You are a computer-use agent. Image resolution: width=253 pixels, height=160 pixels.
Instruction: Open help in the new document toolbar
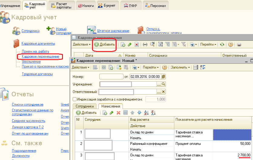(x=164, y=67)
